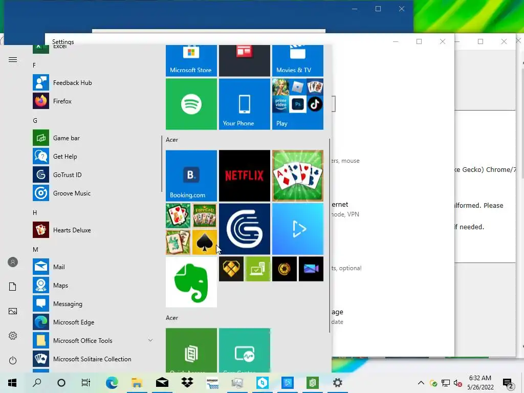Open GoTrust ID in the app list
The image size is (524, 393).
pyautogui.click(x=94, y=174)
